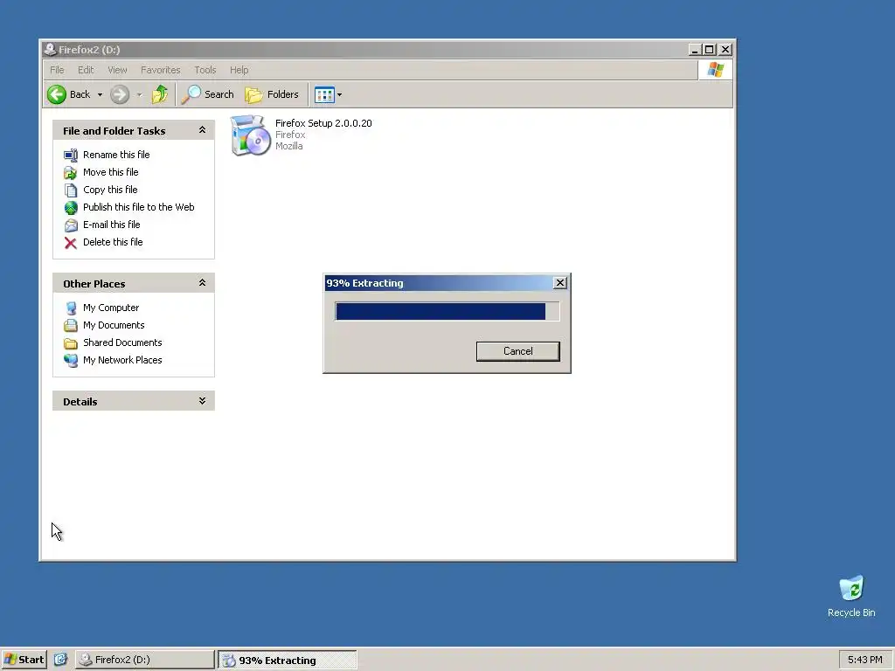Click the Shared Documents folder icon

point(70,343)
